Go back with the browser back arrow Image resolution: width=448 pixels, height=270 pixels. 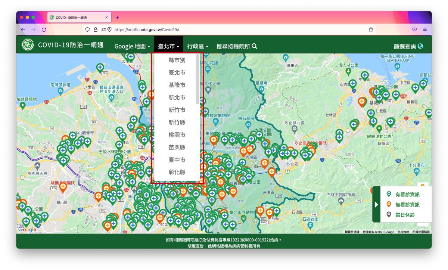click(23, 30)
